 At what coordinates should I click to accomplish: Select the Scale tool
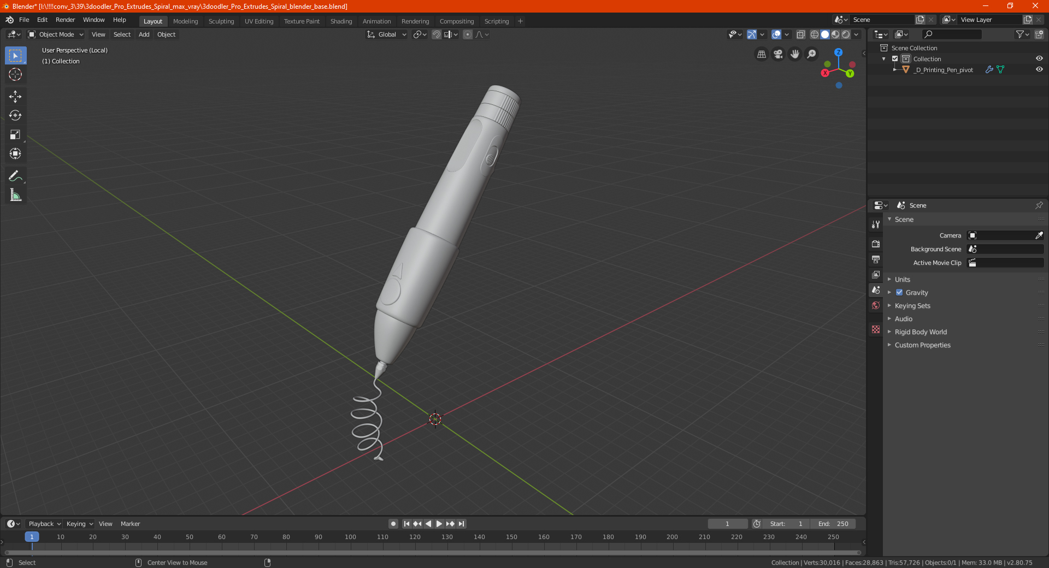coord(15,134)
